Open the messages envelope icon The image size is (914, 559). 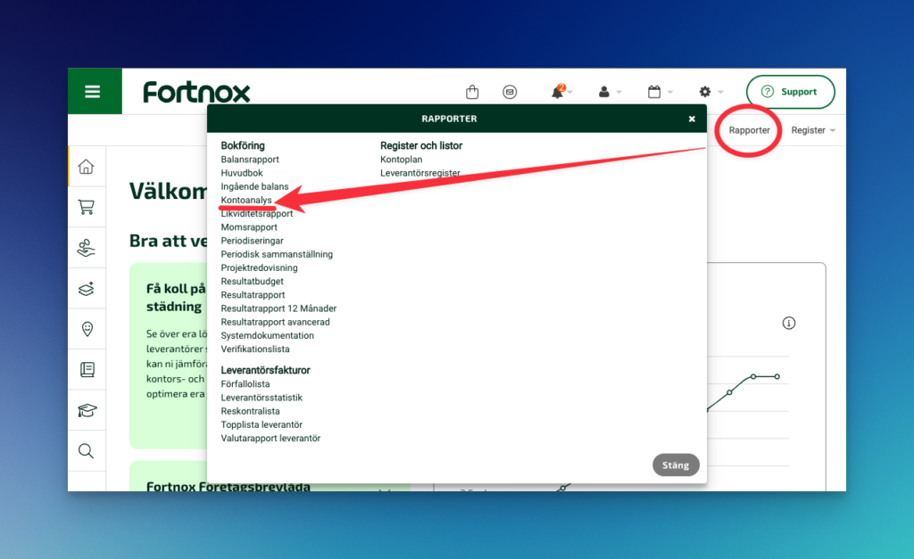tap(510, 92)
